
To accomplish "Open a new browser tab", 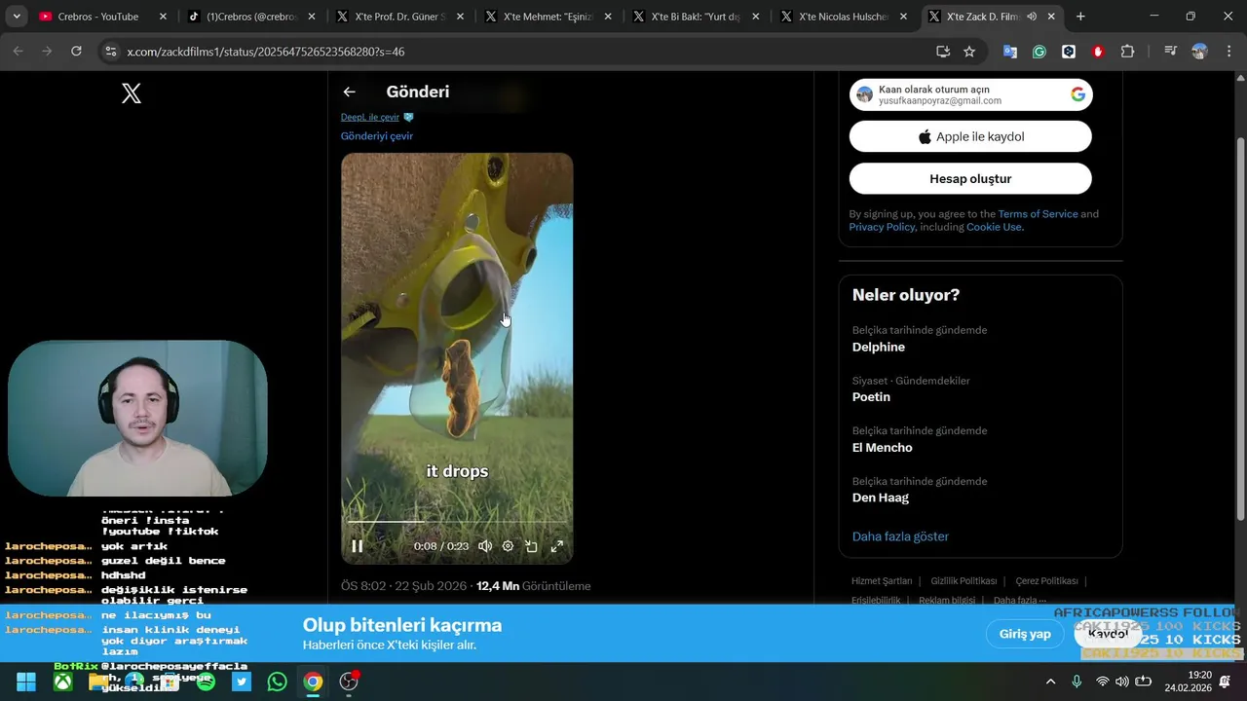I will (1080, 17).
